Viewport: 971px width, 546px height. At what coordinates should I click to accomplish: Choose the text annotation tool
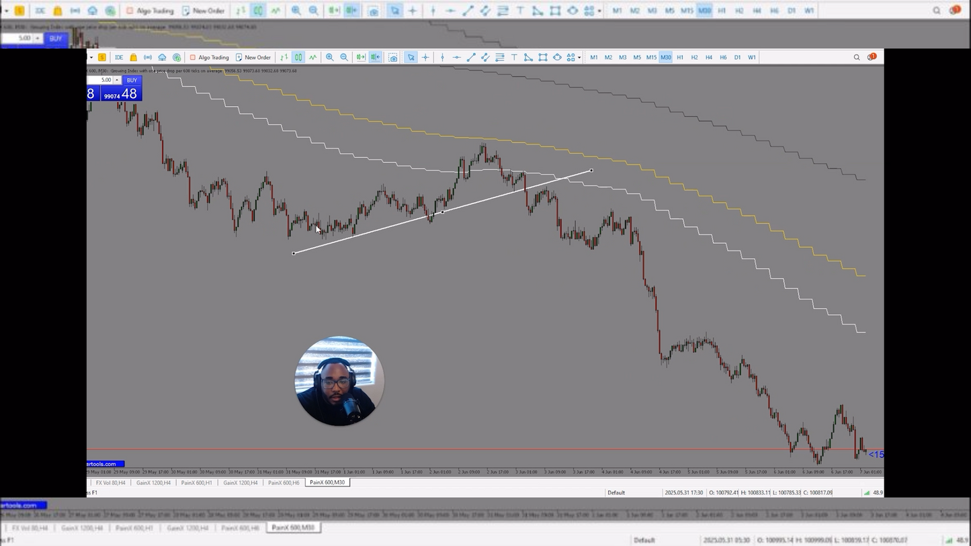(514, 57)
